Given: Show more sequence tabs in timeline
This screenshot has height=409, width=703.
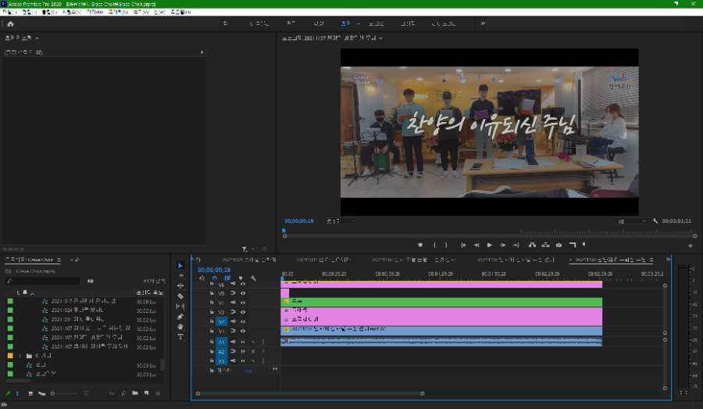Looking at the screenshot, I should pos(668,260).
